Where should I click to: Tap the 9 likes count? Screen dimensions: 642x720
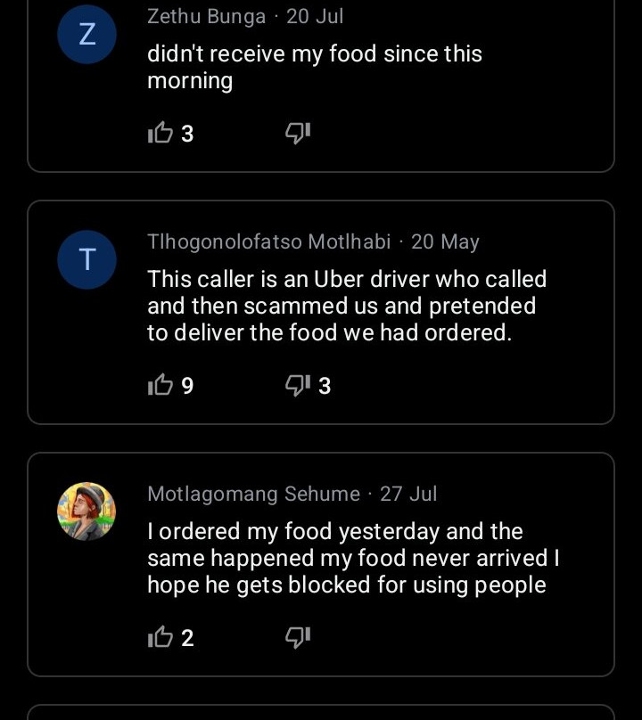point(187,386)
